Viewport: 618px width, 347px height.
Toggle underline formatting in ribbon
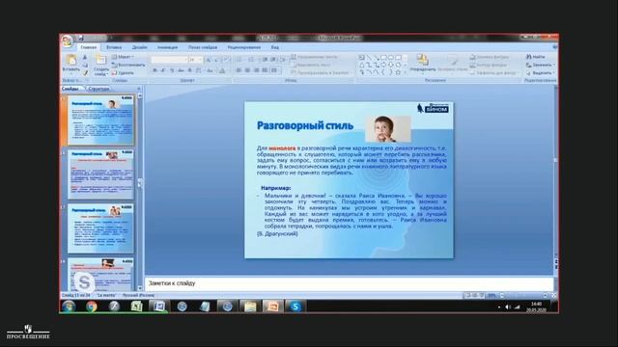pos(172,70)
